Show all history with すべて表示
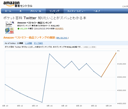Viewport: 128px width, 109px height. coord(38,43)
